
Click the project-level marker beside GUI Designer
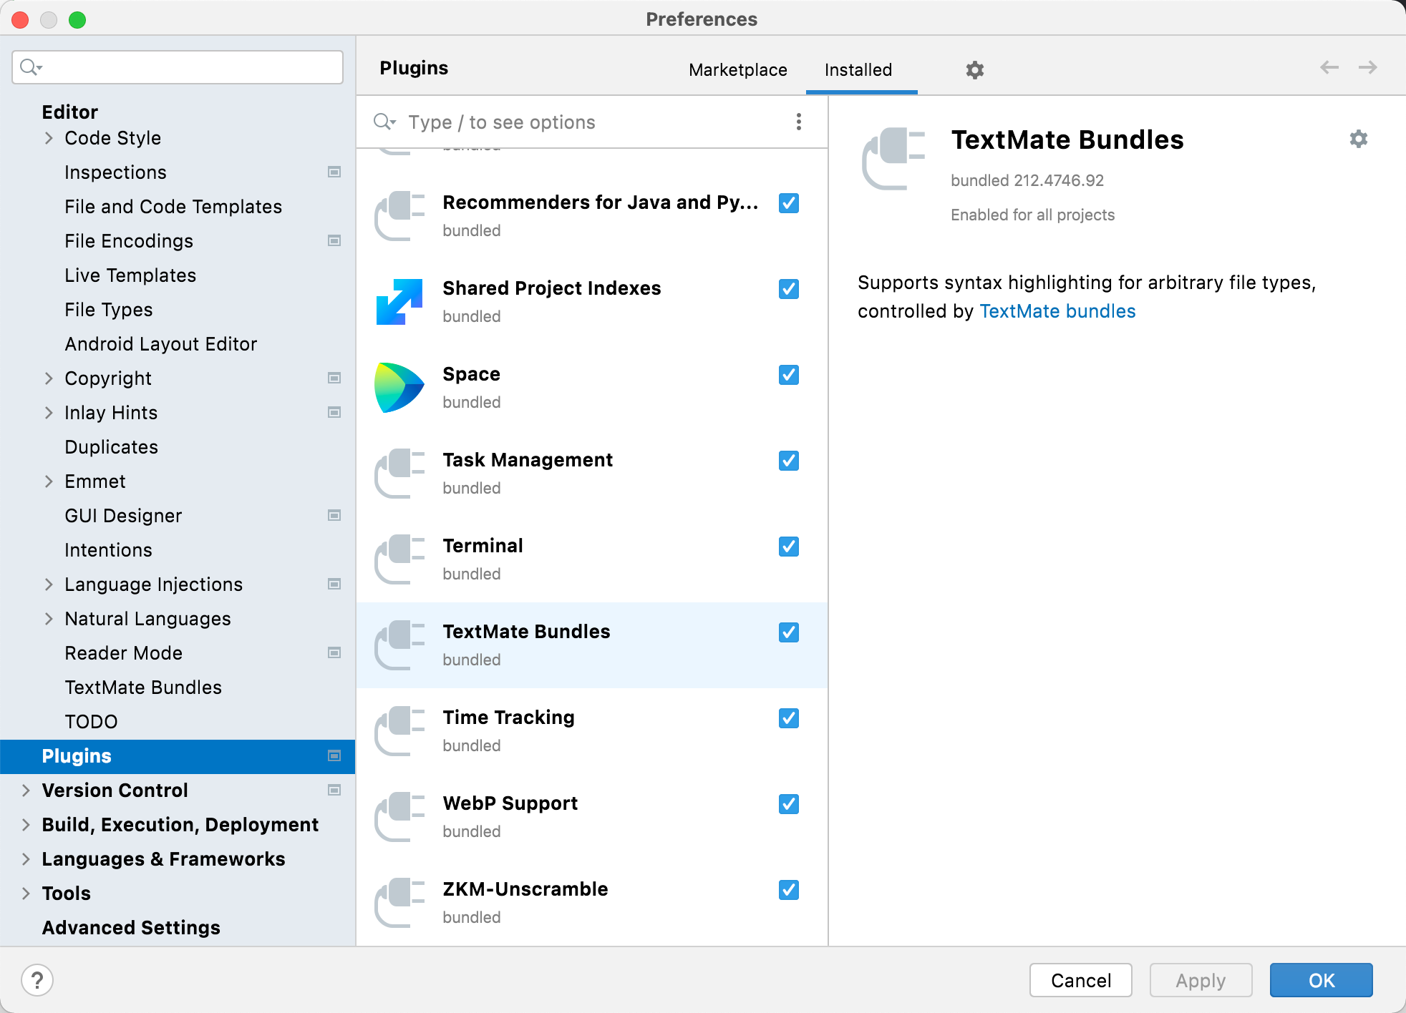click(334, 515)
